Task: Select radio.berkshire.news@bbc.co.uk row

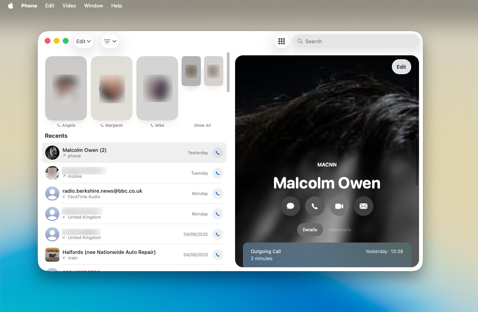Action: tap(134, 193)
